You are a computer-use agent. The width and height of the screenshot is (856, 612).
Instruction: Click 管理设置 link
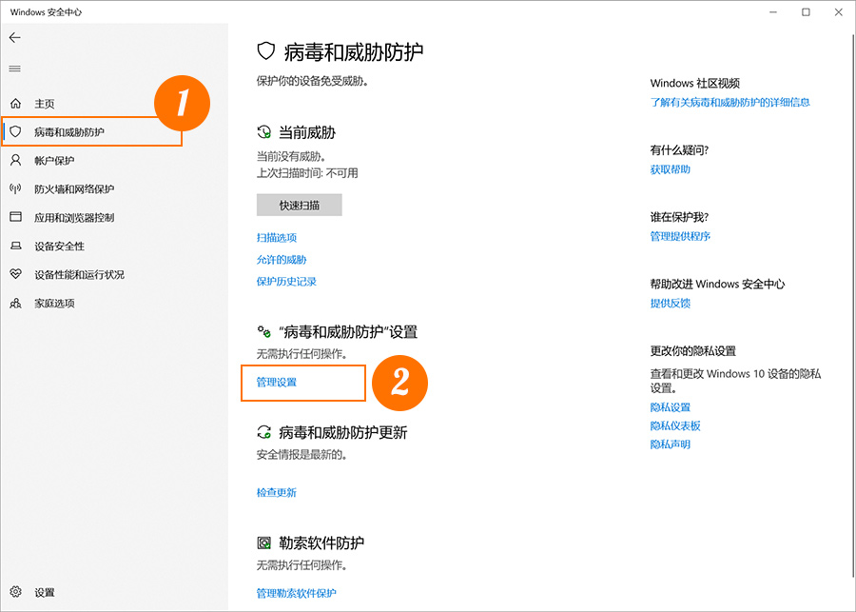coord(277,382)
